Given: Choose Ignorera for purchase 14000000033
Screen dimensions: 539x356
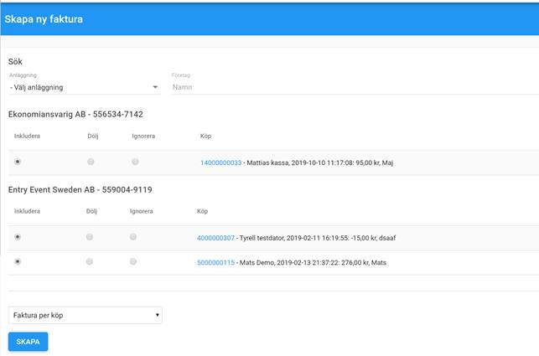Looking at the screenshot, I should point(135,162).
